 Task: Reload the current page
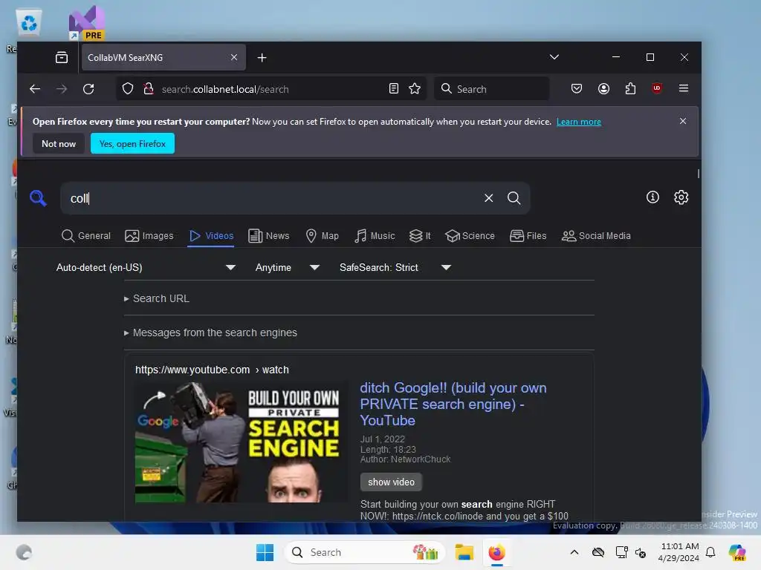tap(88, 89)
